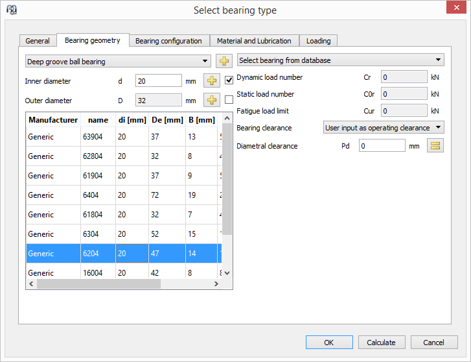The image size is (471, 362).
Task: Uncheck the checkbox beside Inner diameter row
Action: click(x=229, y=80)
